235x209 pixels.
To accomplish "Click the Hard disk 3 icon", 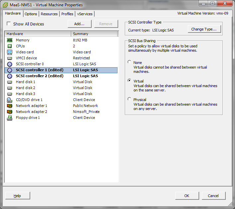I will (10, 94).
